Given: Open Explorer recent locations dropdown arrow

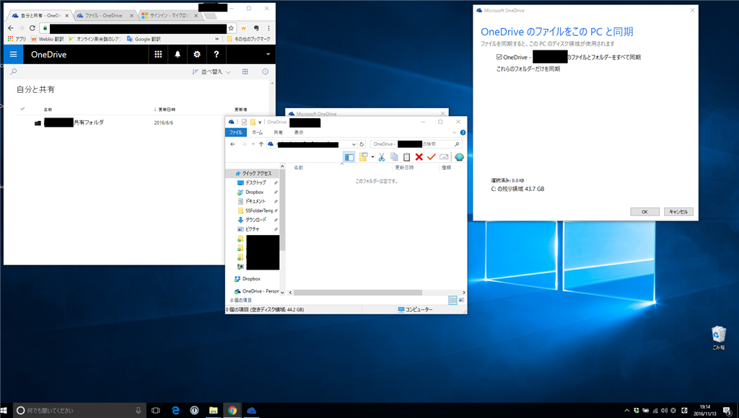Looking at the screenshot, I should tap(253, 145).
